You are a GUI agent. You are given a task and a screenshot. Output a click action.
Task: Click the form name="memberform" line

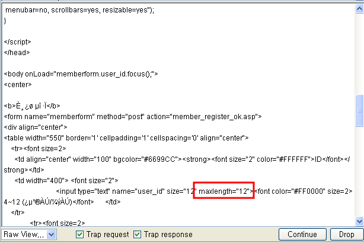click(x=133, y=117)
